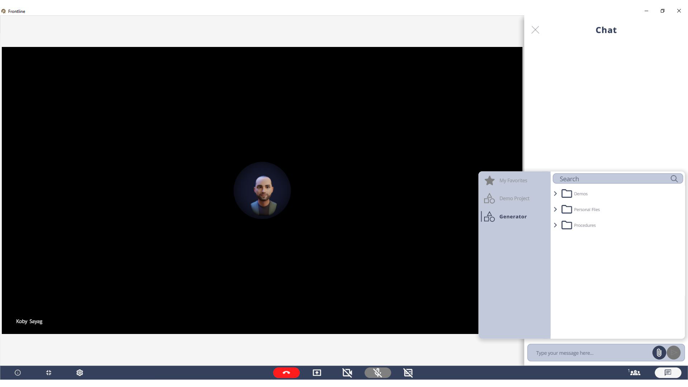
Task: Click the paperclip attach file button
Action: coord(659,353)
